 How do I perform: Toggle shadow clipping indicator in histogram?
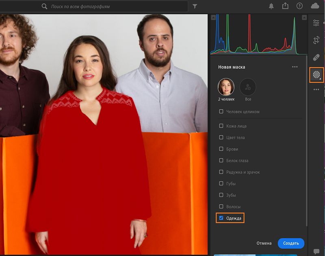(213, 17)
